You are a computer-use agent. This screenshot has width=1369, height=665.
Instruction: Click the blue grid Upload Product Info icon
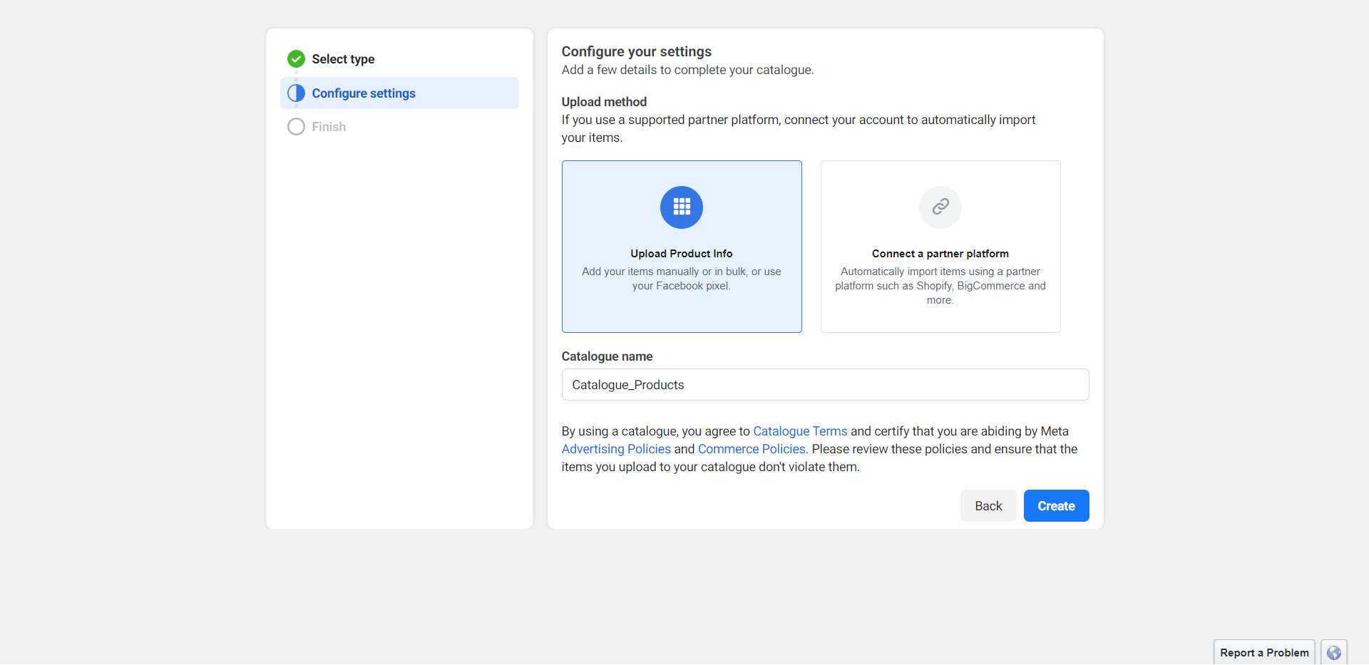tap(682, 207)
